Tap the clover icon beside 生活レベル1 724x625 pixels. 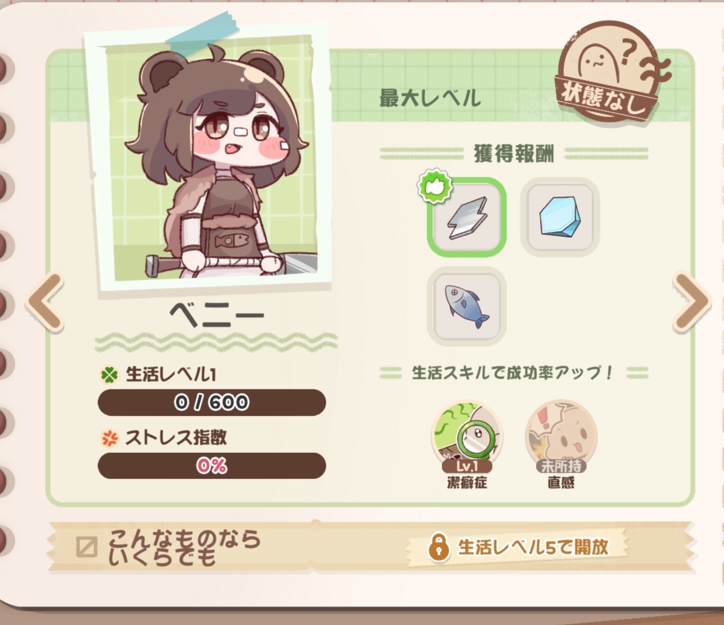109,375
